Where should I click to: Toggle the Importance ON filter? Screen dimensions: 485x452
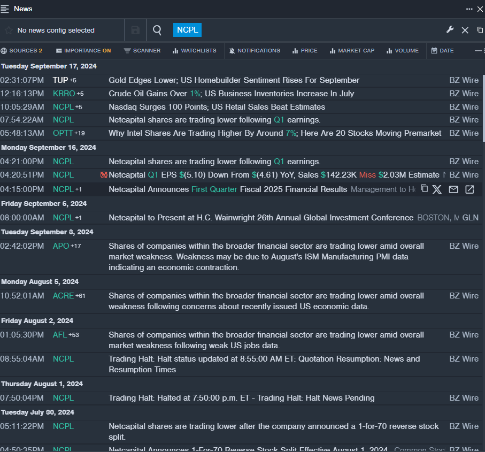pyautogui.click(x=83, y=51)
